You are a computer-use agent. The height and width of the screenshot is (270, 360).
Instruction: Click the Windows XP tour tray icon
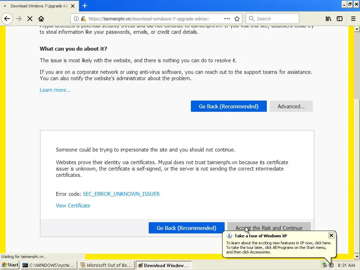[x=331, y=265]
